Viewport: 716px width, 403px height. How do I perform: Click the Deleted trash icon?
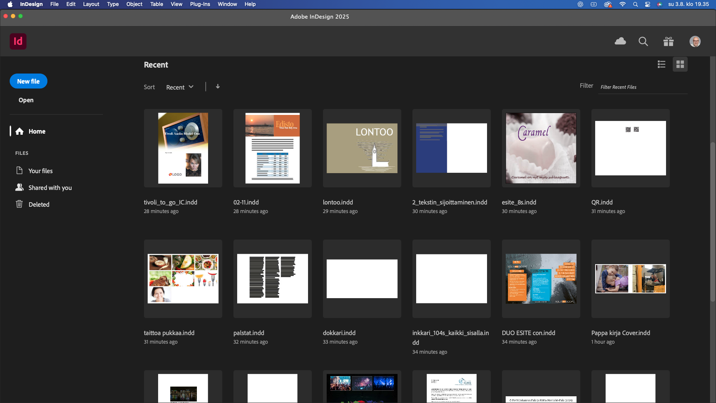point(19,204)
